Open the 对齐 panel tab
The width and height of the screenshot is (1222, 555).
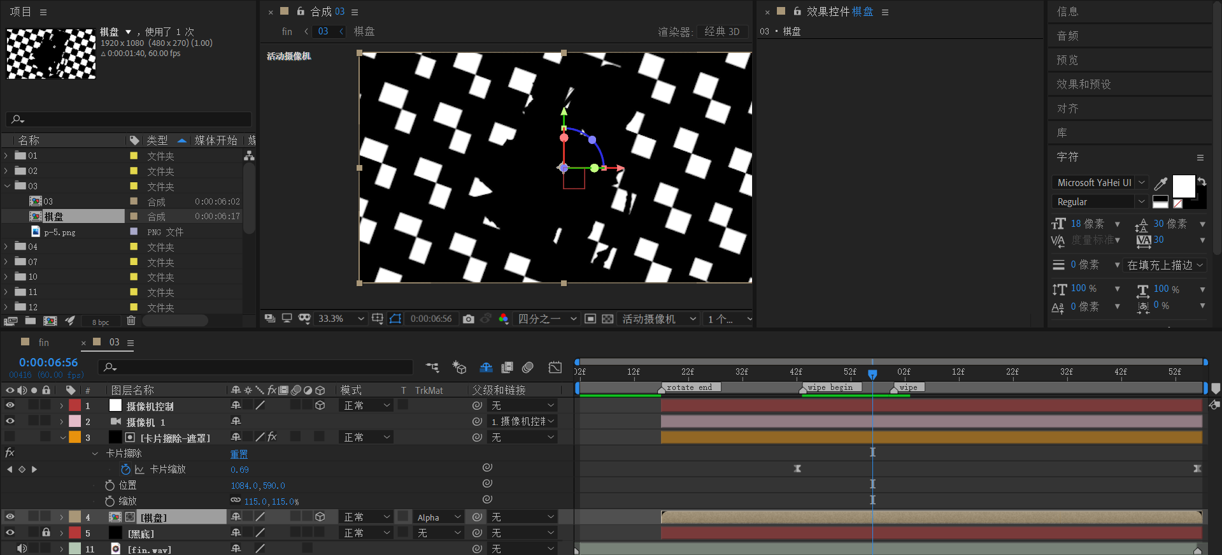click(x=1067, y=108)
